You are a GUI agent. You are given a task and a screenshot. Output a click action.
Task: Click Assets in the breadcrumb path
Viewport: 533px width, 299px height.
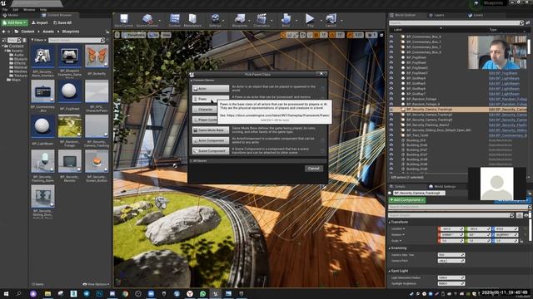pos(48,32)
